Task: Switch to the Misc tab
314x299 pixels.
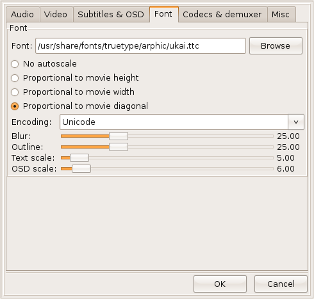Action: click(281, 15)
